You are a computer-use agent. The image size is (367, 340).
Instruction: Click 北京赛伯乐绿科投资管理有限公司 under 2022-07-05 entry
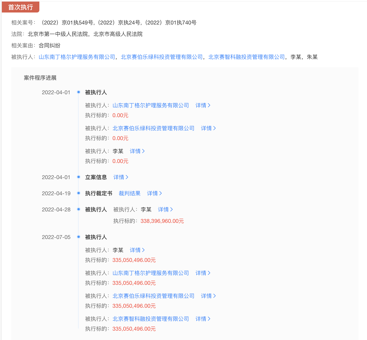[x=153, y=296]
